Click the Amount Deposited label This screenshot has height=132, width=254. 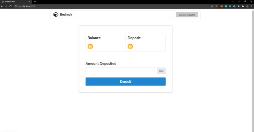(x=101, y=64)
